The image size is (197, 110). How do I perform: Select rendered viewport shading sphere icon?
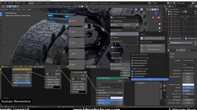click(158, 9)
